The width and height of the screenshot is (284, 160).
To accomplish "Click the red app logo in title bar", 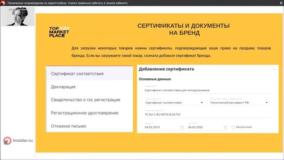I will pyautogui.click(x=3, y=3).
